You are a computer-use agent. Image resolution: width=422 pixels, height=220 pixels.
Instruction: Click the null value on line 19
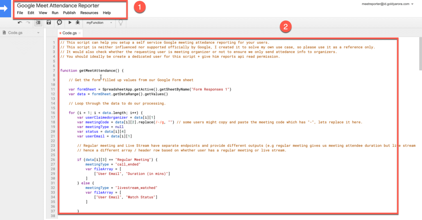point(119,127)
